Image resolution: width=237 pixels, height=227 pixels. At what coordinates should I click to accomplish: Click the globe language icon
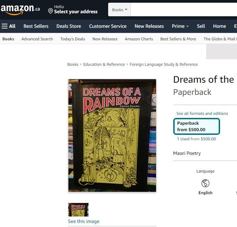pyautogui.click(x=205, y=183)
